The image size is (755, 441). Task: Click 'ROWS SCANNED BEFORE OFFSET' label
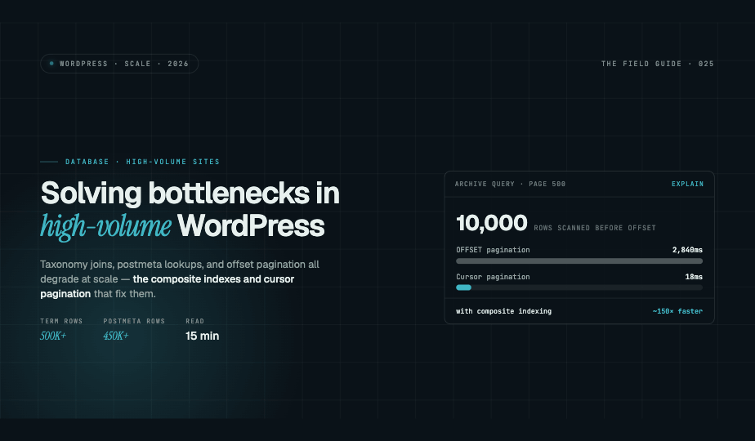coord(595,228)
